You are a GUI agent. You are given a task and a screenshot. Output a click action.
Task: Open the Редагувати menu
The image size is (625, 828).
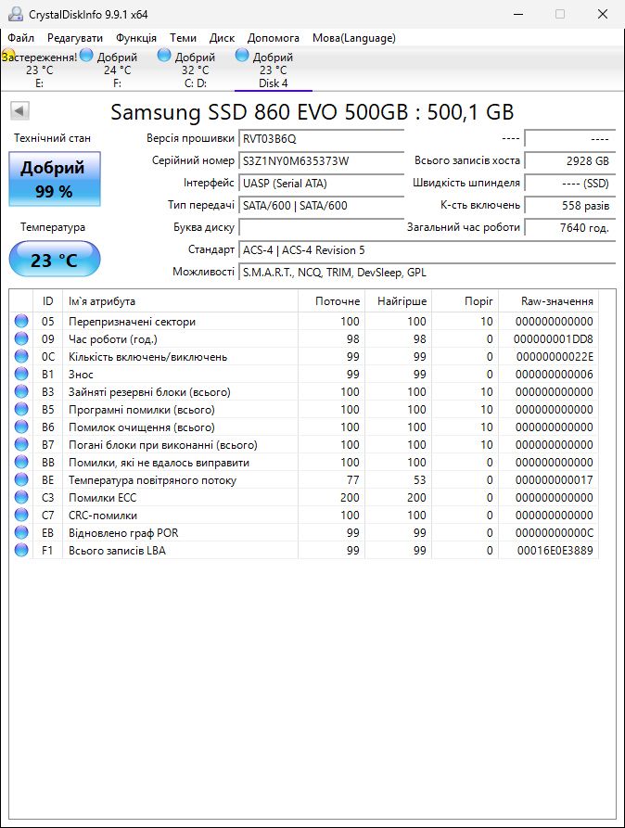point(74,38)
